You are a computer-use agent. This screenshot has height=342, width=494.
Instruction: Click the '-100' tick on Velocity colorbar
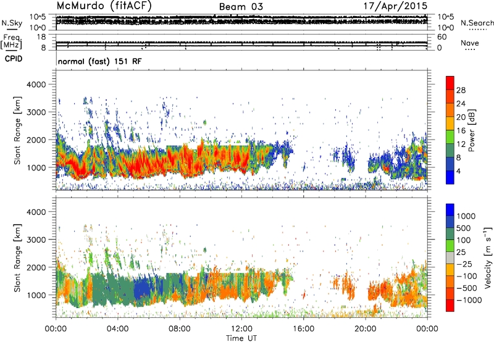point(467,276)
